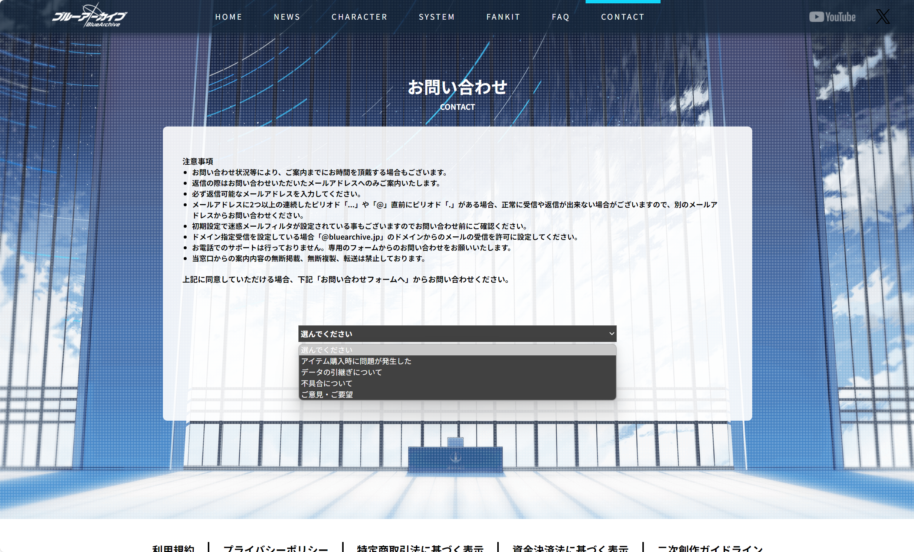Click the Blue Archive logo
The width and height of the screenshot is (914, 552).
(89, 16)
